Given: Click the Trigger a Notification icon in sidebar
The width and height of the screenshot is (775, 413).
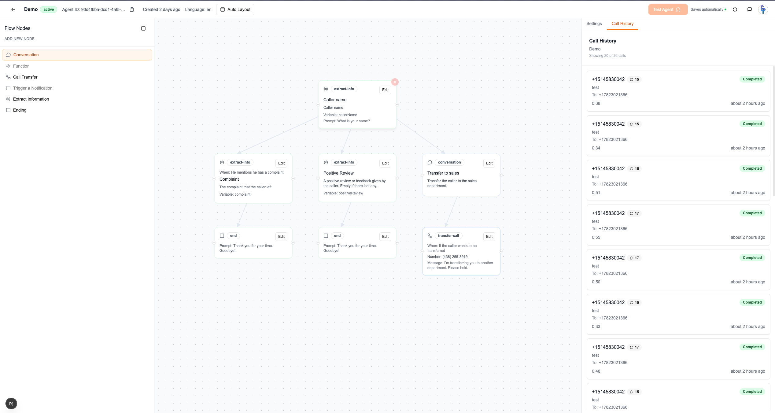Looking at the screenshot, I should [x=8, y=88].
